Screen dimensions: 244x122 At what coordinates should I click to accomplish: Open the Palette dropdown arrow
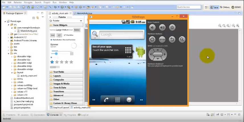[81, 21]
